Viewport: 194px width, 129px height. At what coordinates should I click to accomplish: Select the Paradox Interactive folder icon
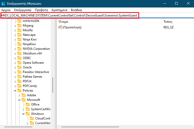tap(19, 72)
